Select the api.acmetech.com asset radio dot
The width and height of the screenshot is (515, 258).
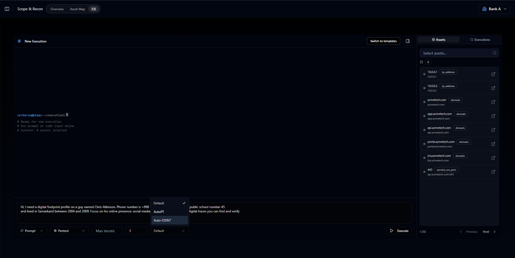point(424,130)
